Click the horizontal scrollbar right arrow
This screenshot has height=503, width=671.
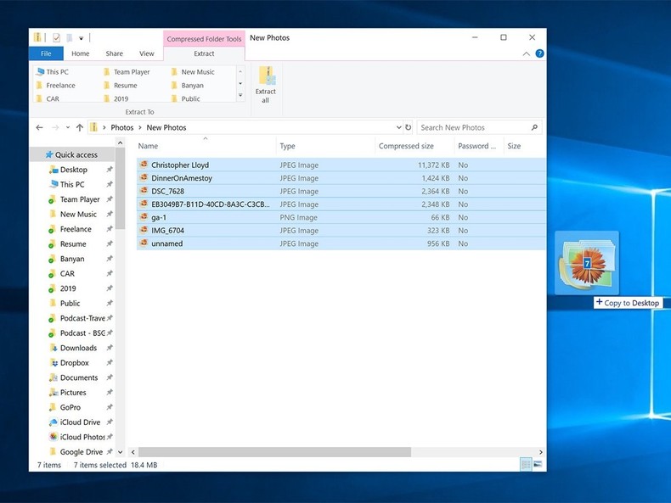541,452
